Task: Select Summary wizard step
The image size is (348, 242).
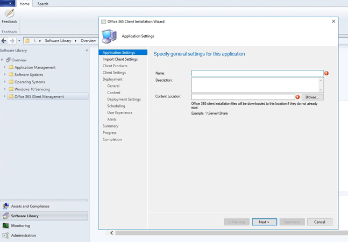Action: (110, 126)
